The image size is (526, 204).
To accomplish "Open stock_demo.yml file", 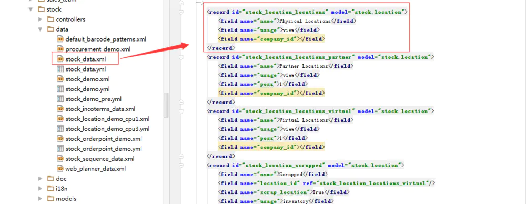I will [87, 89].
